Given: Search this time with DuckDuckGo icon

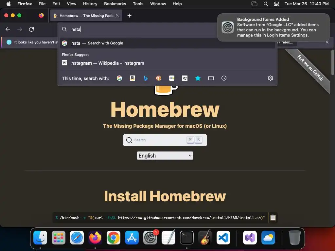Looking at the screenshot, I should tap(159, 78).
